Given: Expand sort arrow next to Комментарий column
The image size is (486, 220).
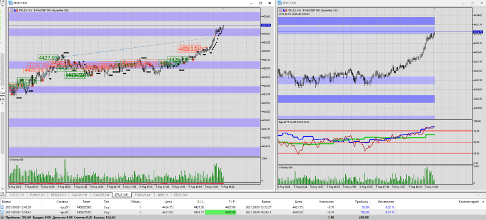Looking at the screenshot, I should pyautogui.click(x=482, y=201).
